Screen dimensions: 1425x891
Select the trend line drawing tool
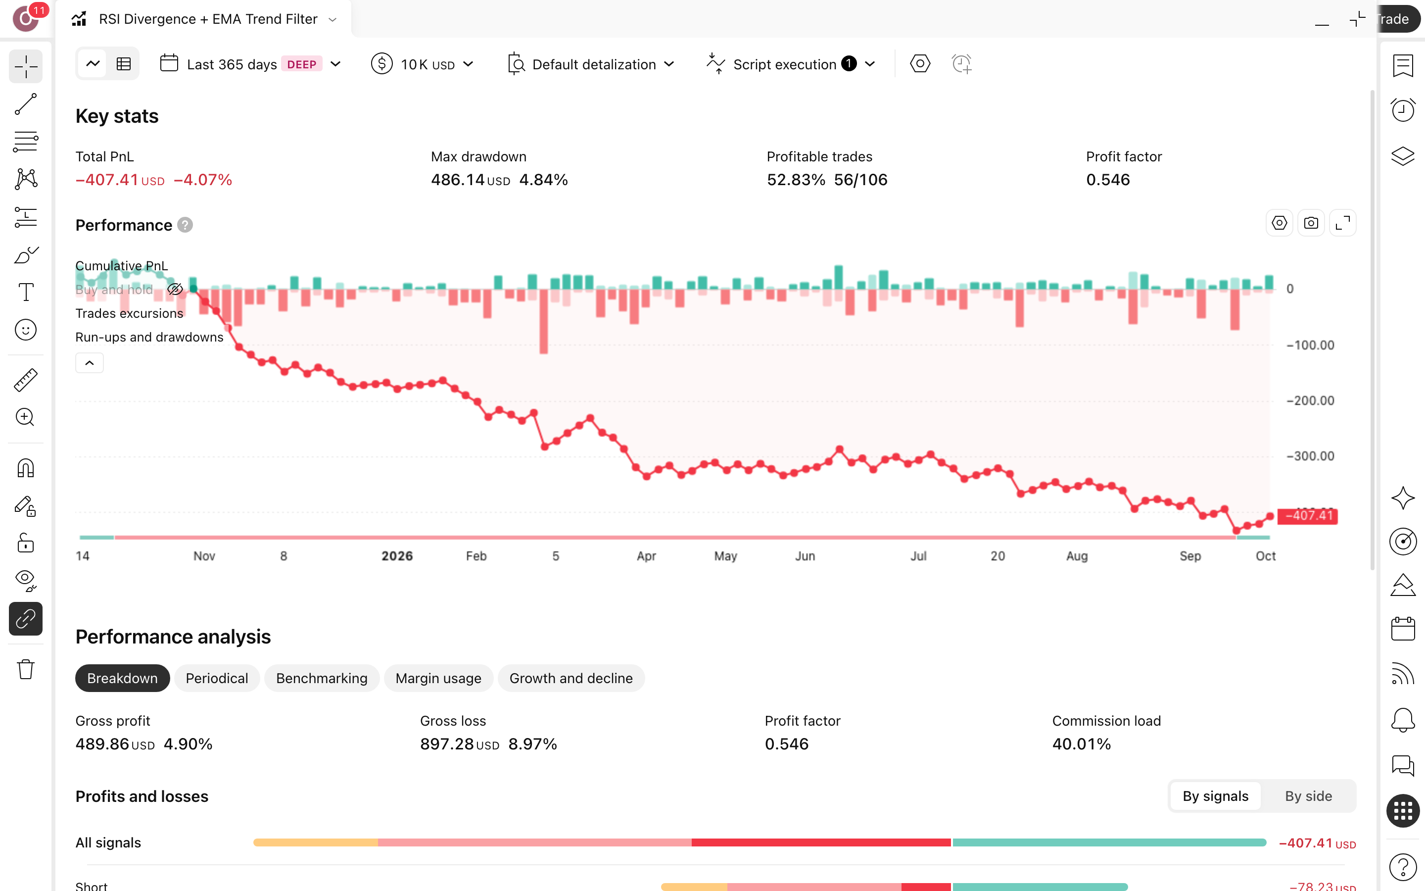(x=26, y=104)
